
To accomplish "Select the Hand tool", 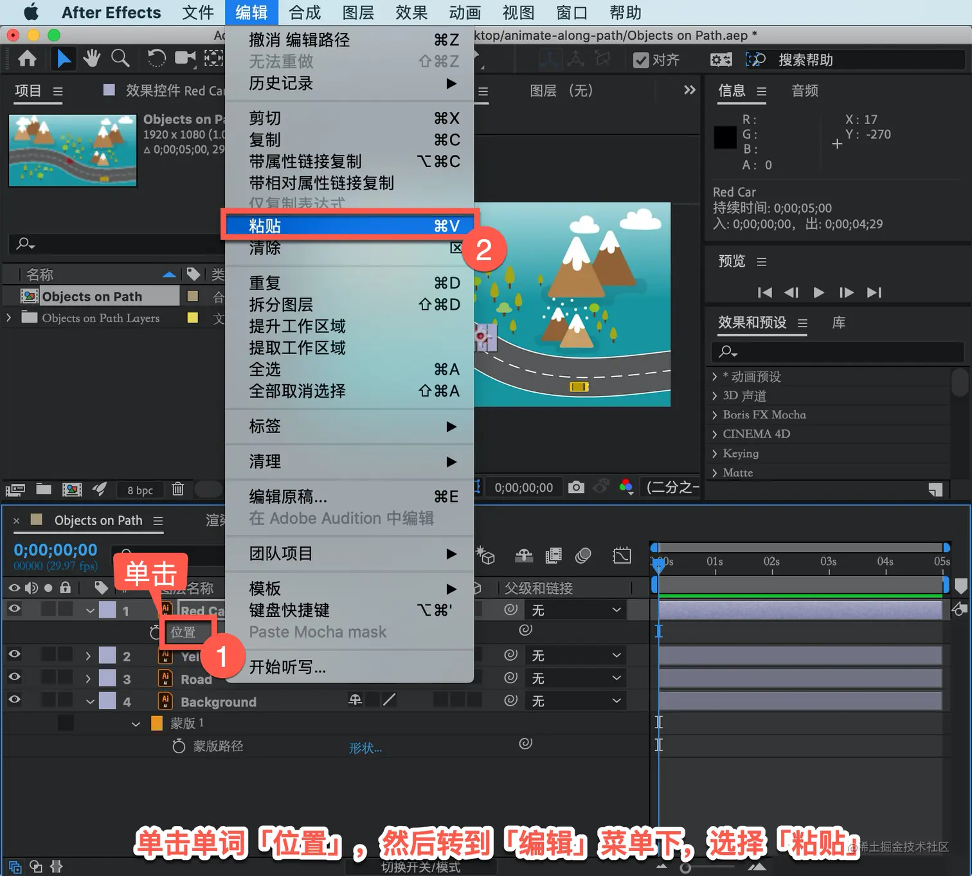I will pos(91,58).
